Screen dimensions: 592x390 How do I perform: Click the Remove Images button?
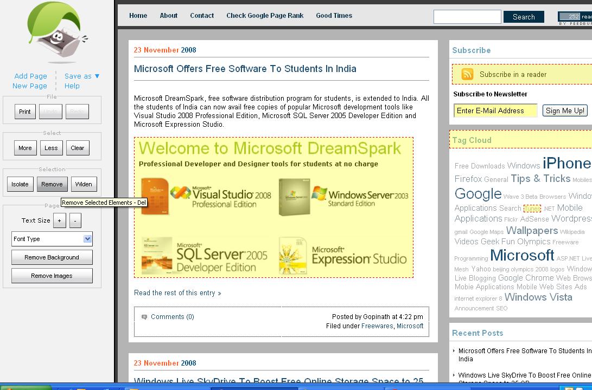click(52, 276)
